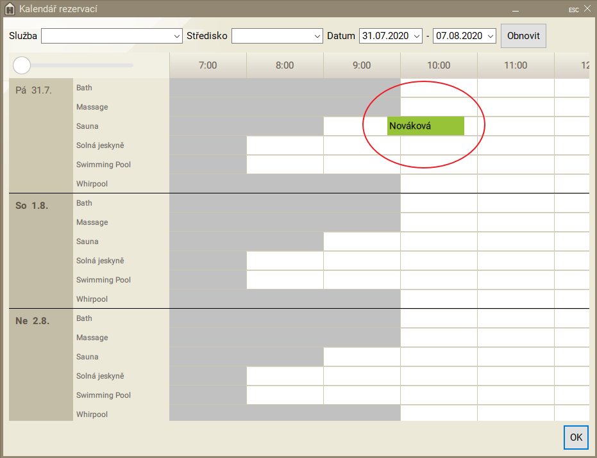
Task: Click Sunday's Sauna 9:00 slot
Action: (x=362, y=357)
